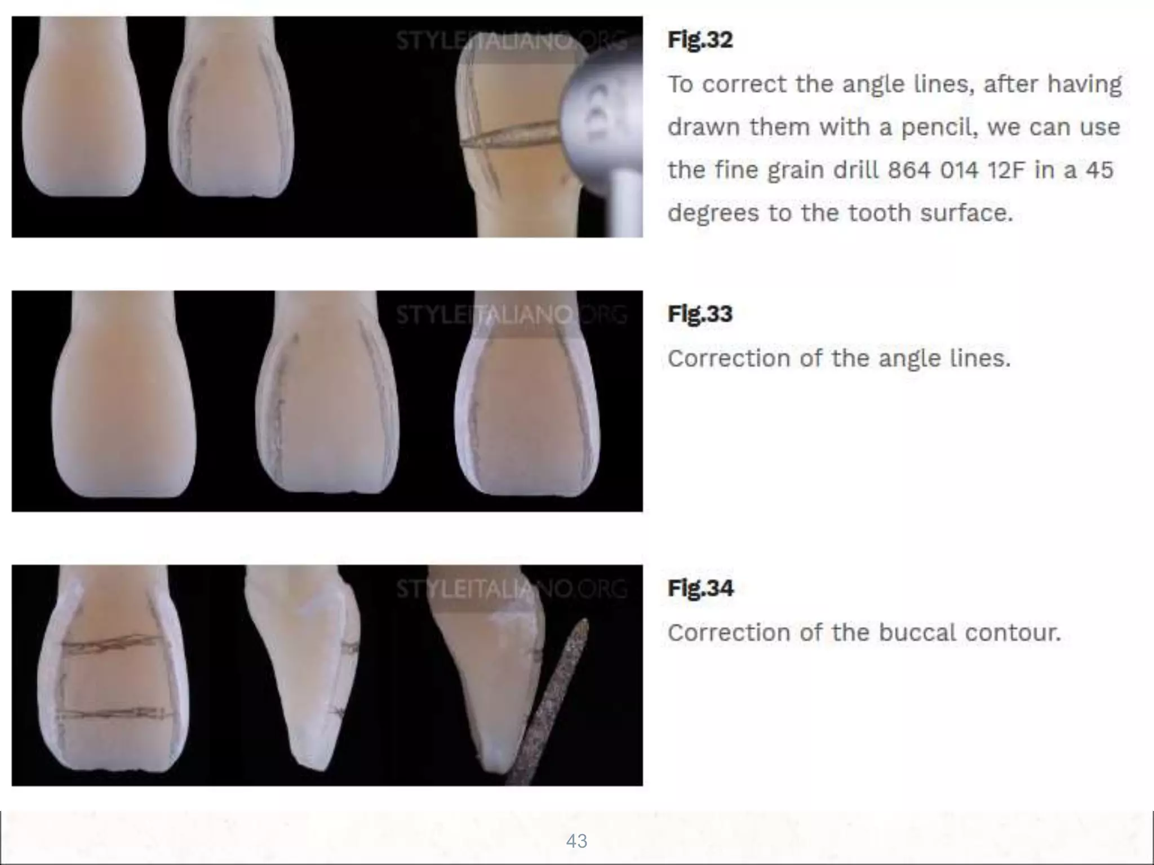
Task: Click the STYLEITALIANO.ORG watermark in Fig.33
Action: (x=512, y=315)
